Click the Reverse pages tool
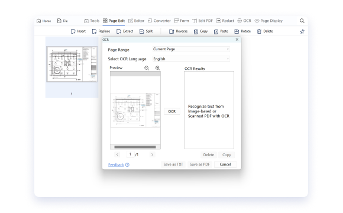 pos(178,31)
